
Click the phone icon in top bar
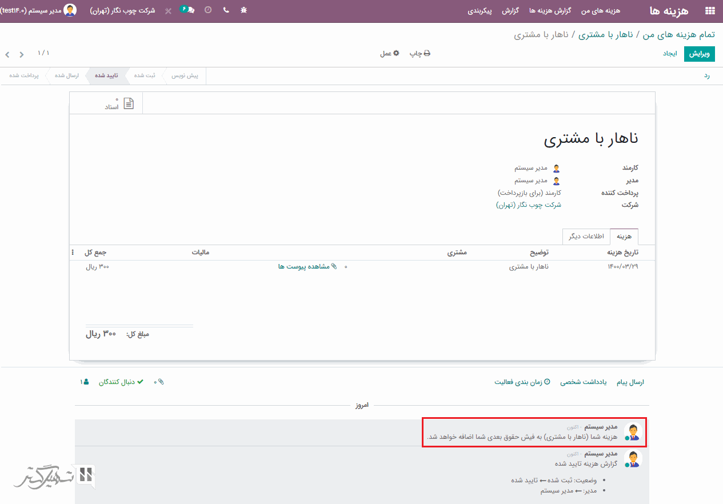226,10
